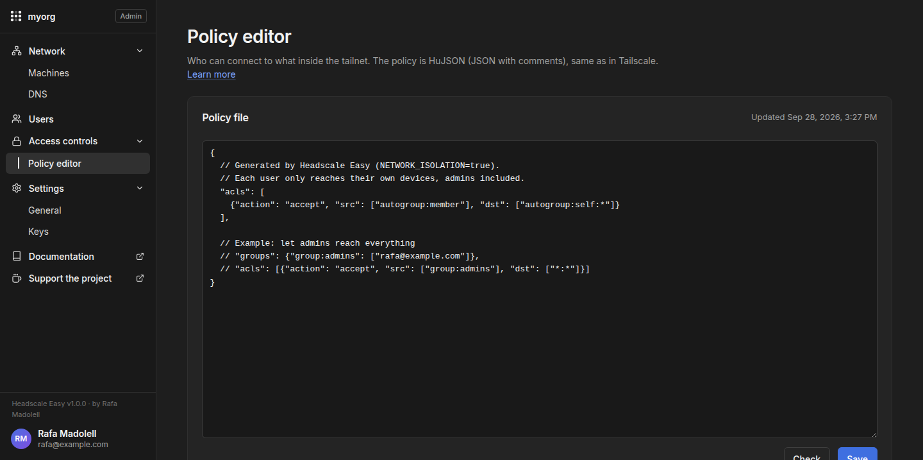Click the Settings section label

(x=46, y=189)
